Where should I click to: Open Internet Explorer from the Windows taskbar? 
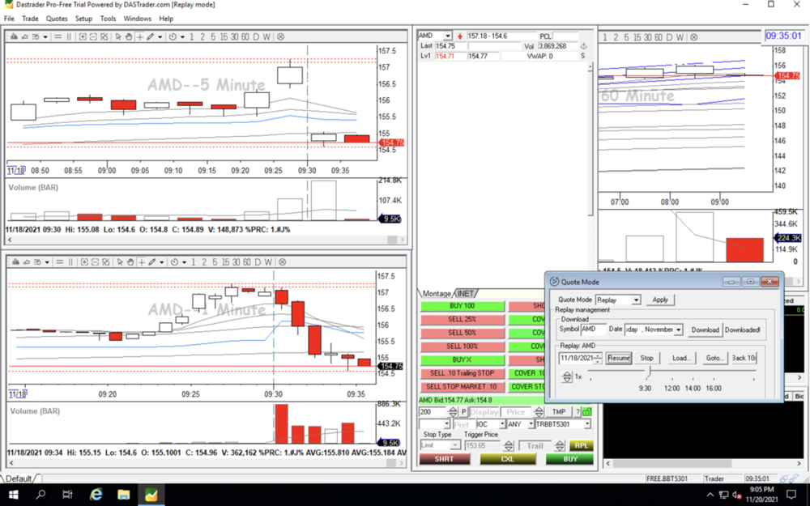(96, 495)
